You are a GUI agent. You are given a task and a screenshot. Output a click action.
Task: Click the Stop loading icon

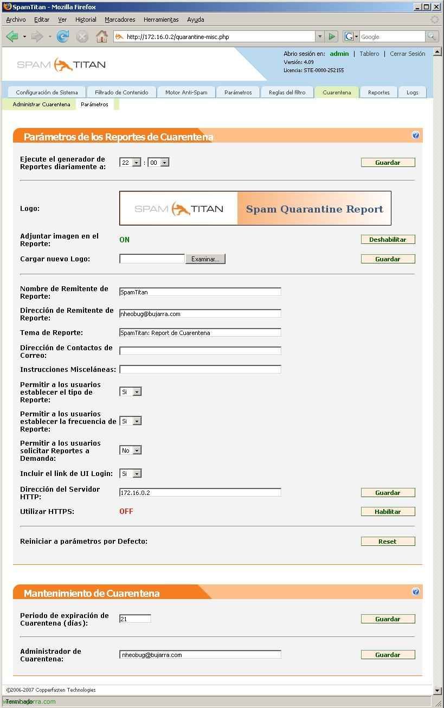click(82, 37)
